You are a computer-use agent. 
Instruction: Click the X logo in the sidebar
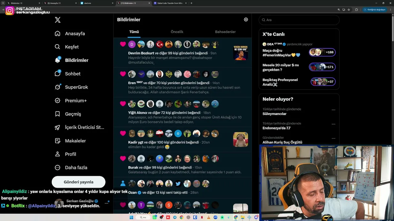58,20
